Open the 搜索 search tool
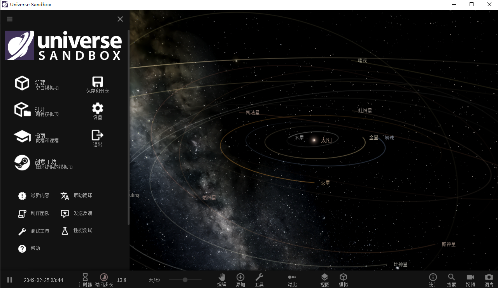498x288 pixels. tap(452, 280)
